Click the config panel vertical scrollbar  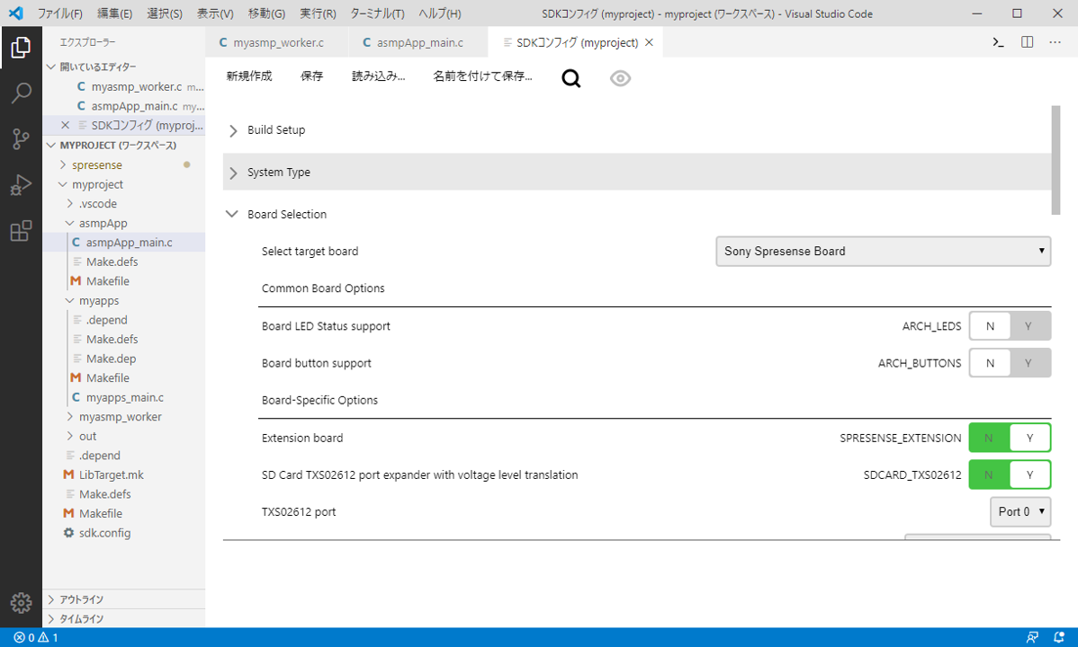coord(1056,160)
